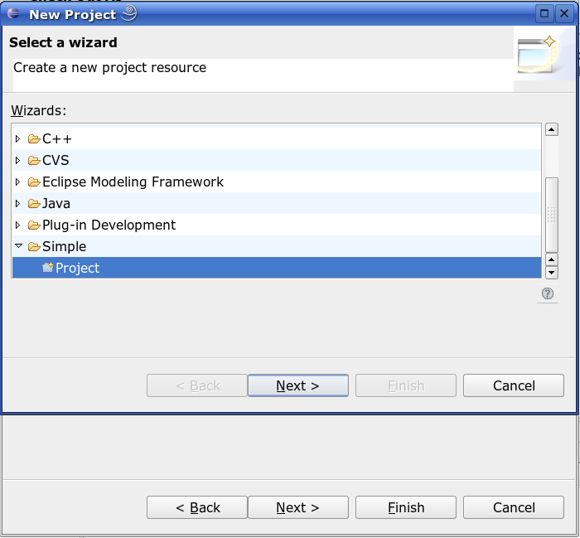Click the Simple folder icon

coord(34,246)
